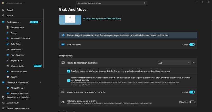The image size is (212, 112).
Task: Click the window geometry grid icon
Action: point(63,102)
